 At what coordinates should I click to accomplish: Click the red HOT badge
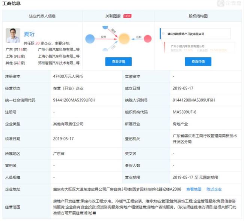coord(127,16)
